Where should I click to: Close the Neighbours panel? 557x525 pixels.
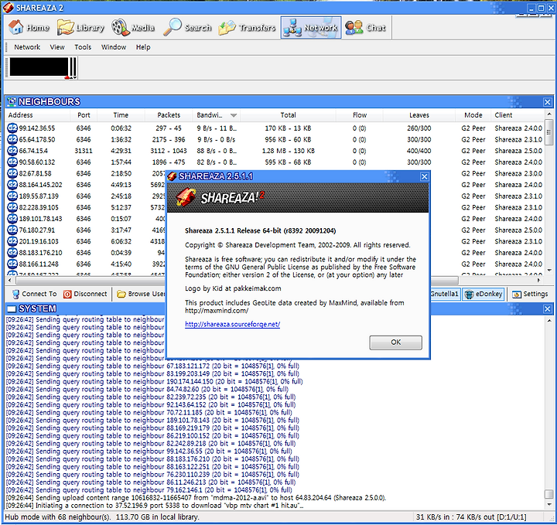coord(548,102)
